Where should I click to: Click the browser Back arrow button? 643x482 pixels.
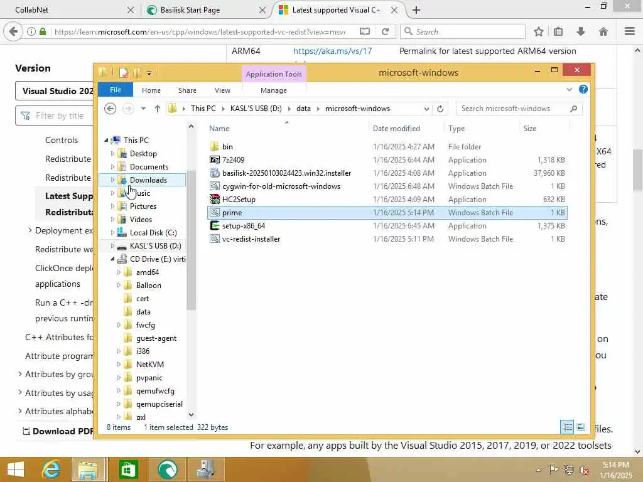[13, 31]
